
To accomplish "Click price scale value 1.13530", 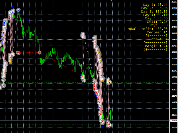I will point(174,52).
